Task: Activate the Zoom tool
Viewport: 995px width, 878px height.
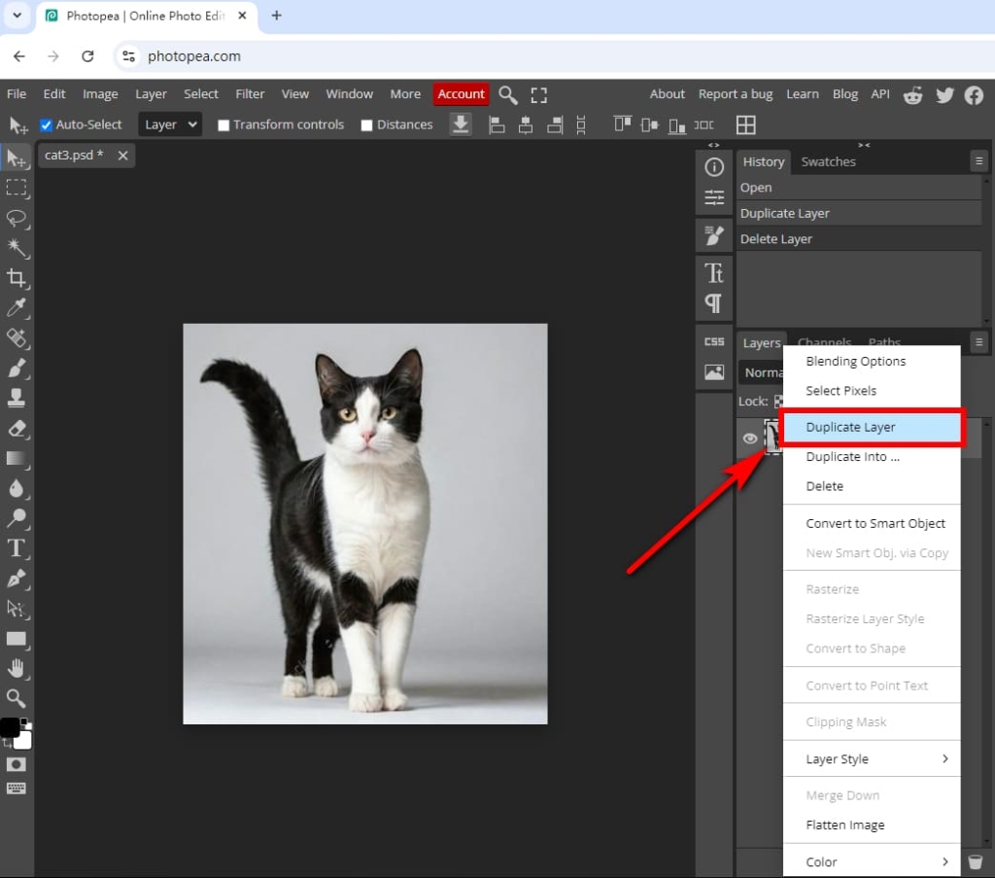Action: (x=17, y=698)
